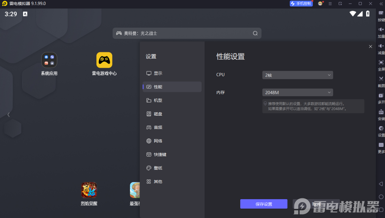
Task: Click the keyboard input indicator beside clock
Action: click(25, 14)
